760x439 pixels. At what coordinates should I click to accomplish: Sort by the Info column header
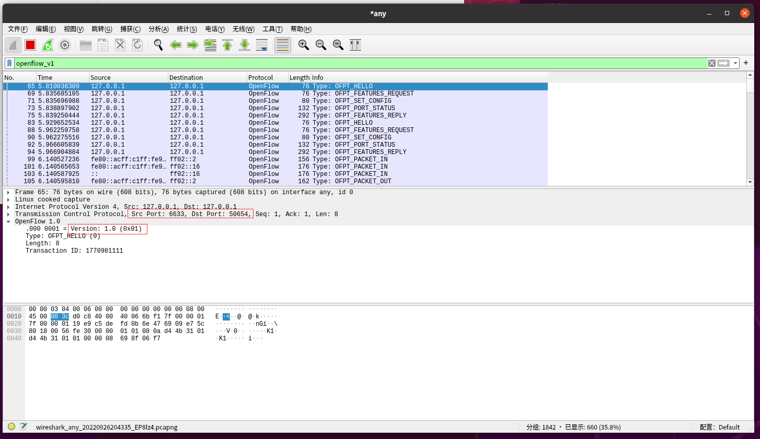(429, 77)
